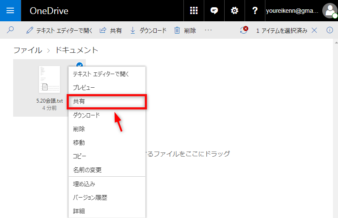Click the account profile avatar

(x=330, y=11)
